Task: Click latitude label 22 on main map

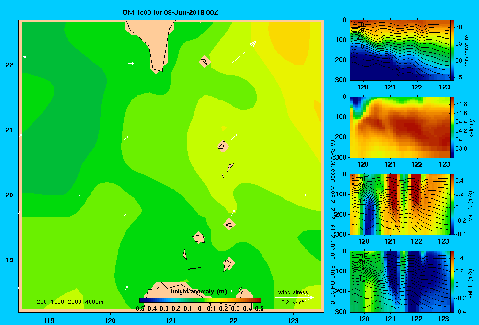Action: 10,65
